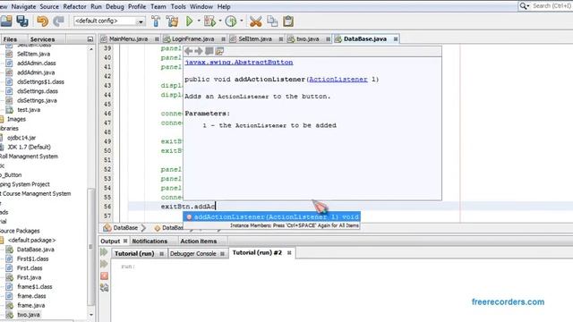Click the output Stop red square icon

click(x=104, y=276)
